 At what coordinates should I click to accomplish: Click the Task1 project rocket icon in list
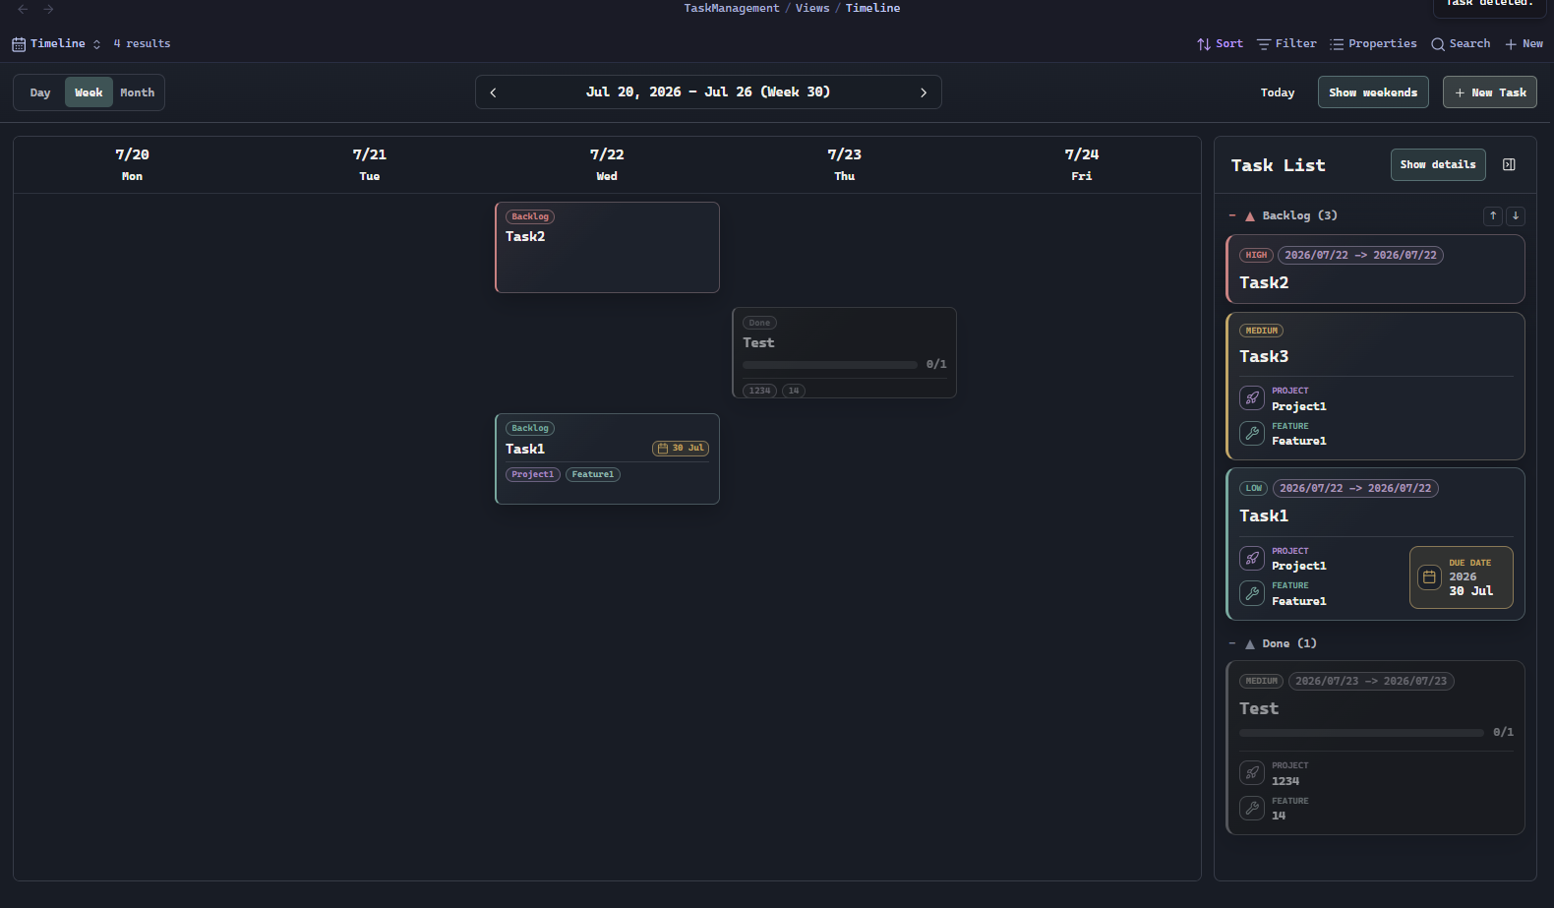coord(1252,558)
